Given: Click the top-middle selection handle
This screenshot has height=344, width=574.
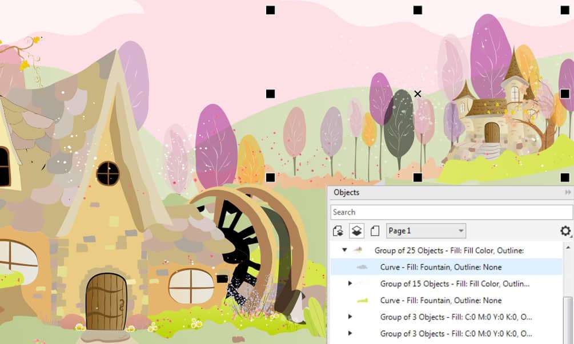Looking at the screenshot, I should tap(418, 10).
